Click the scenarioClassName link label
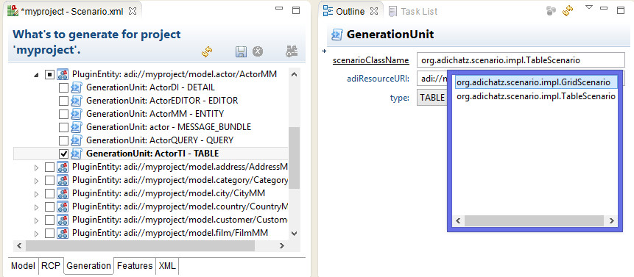Viewport: 634px width, 277px height. 371,60
